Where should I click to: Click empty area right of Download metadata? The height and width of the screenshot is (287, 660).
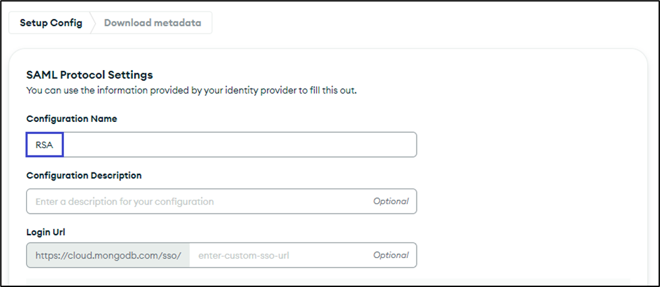tap(404, 23)
